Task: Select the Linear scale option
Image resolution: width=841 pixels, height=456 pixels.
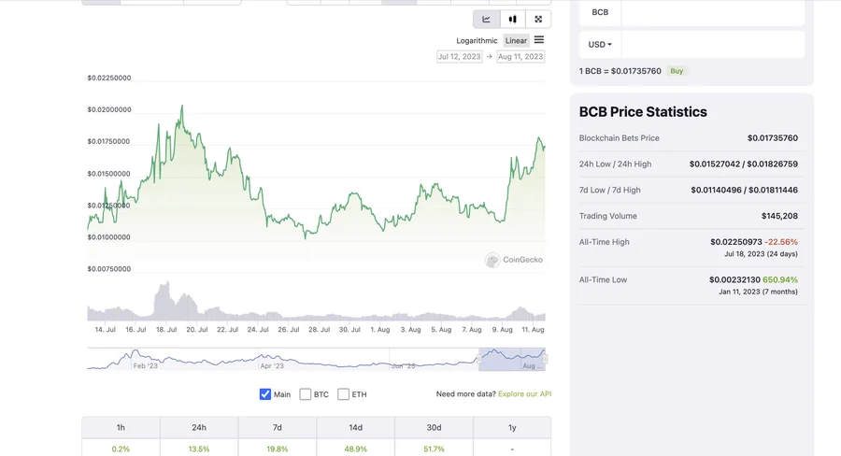Action: (516, 41)
